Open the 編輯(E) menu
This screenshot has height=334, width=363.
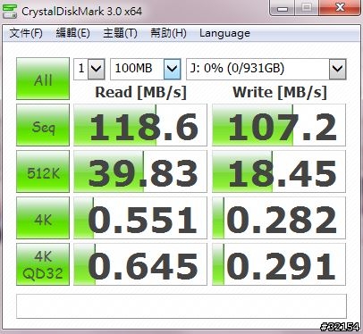click(73, 33)
